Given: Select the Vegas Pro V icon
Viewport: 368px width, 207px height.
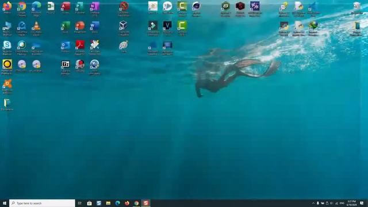Looking at the screenshot, I should (x=167, y=28).
